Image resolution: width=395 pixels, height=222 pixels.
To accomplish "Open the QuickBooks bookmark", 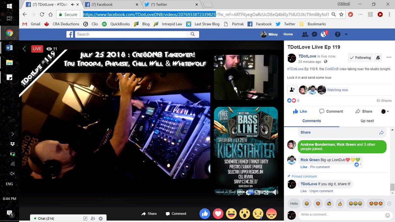I will [116, 24].
